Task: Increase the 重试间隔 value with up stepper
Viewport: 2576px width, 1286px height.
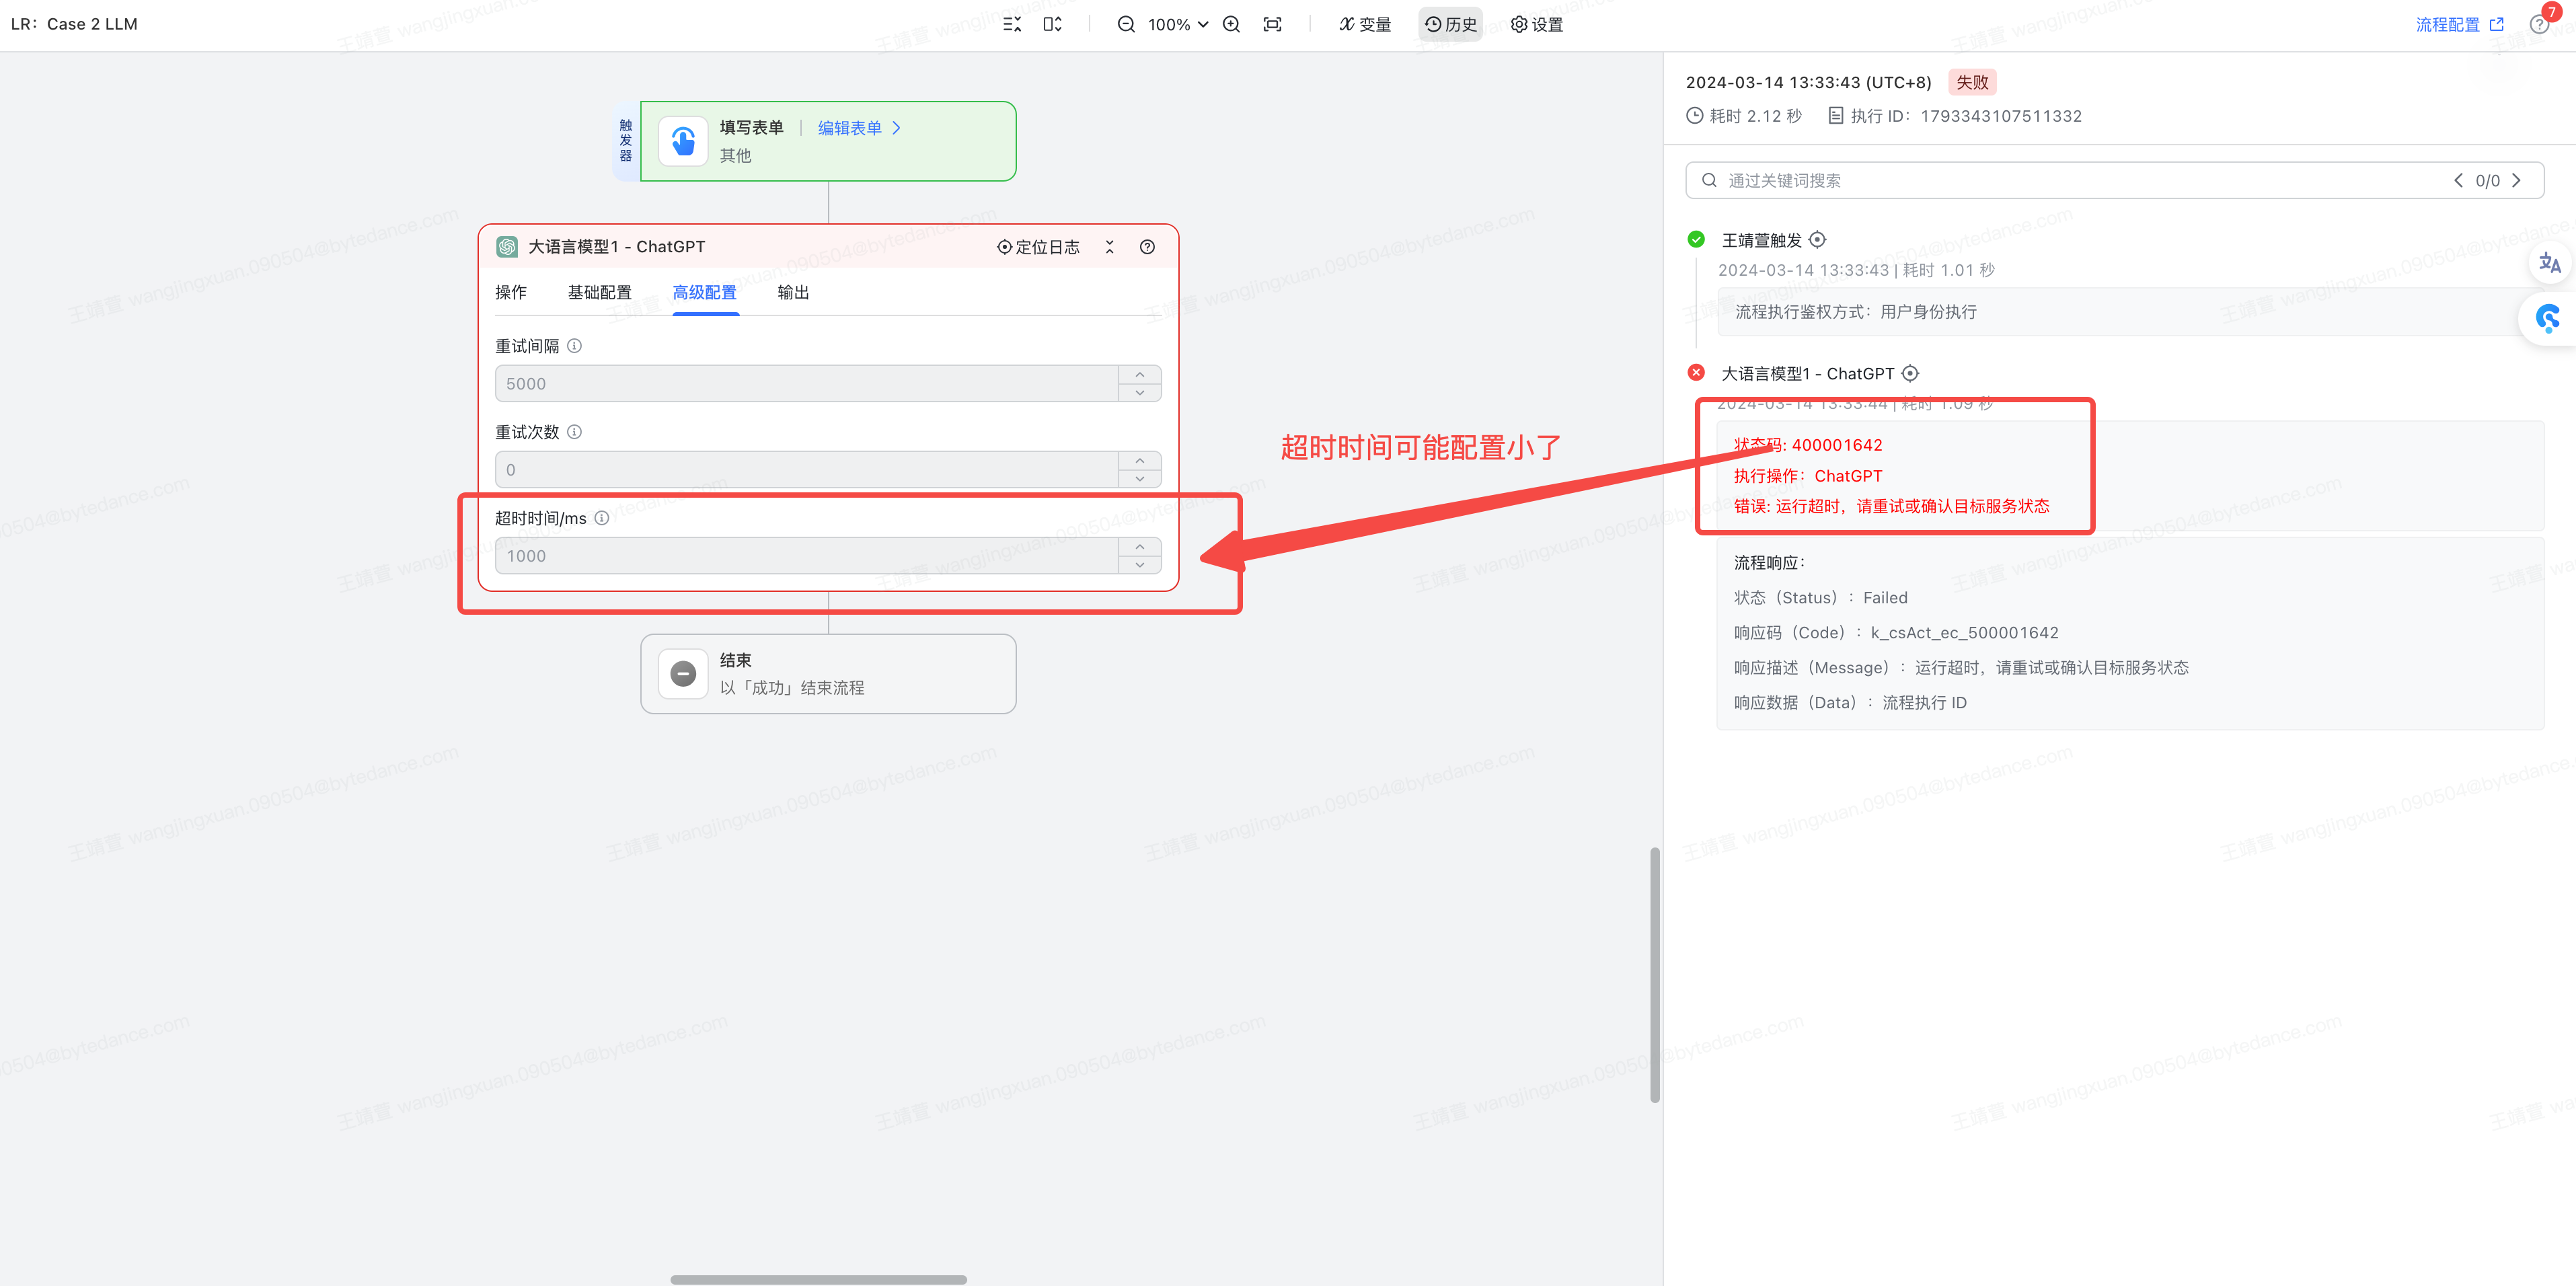Action: tap(1139, 375)
